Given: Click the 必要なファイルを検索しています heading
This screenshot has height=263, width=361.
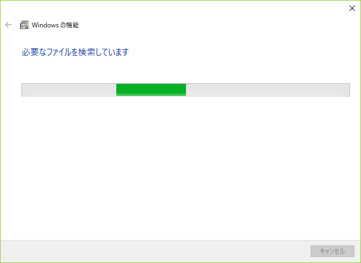Looking at the screenshot, I should [75, 52].
